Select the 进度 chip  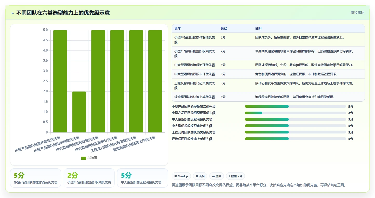coord(217,176)
